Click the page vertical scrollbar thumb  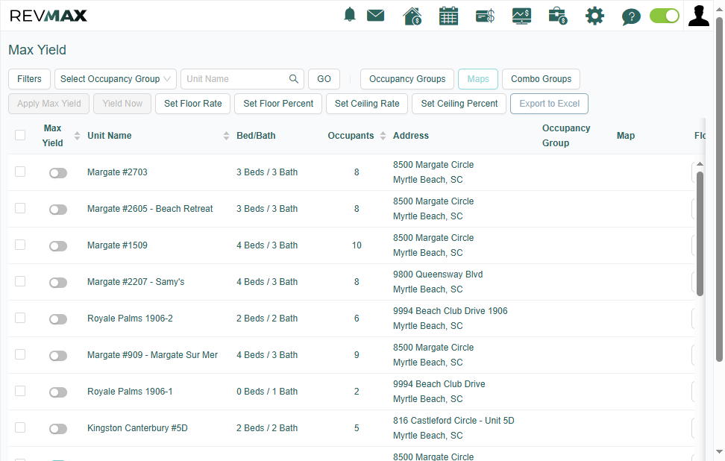point(719,189)
